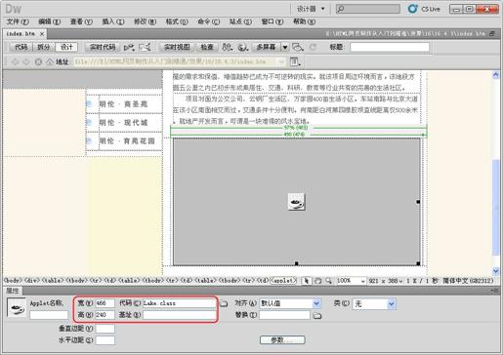The width and height of the screenshot is (503, 355).
Task: Open the 格式(O) menu
Action: [177, 21]
